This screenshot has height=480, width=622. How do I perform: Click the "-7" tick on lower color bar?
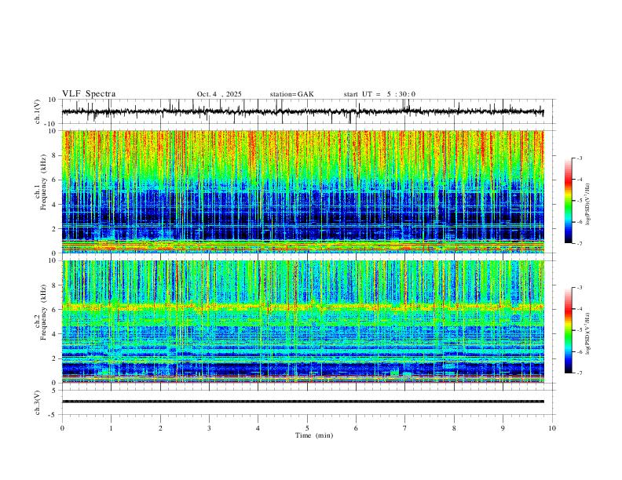pos(579,373)
